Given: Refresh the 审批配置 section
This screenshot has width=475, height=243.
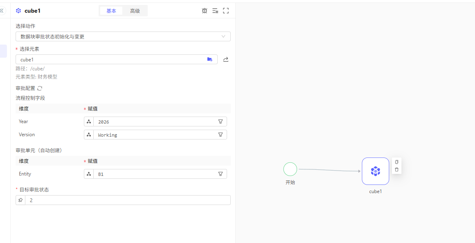Looking at the screenshot, I should click(x=40, y=88).
